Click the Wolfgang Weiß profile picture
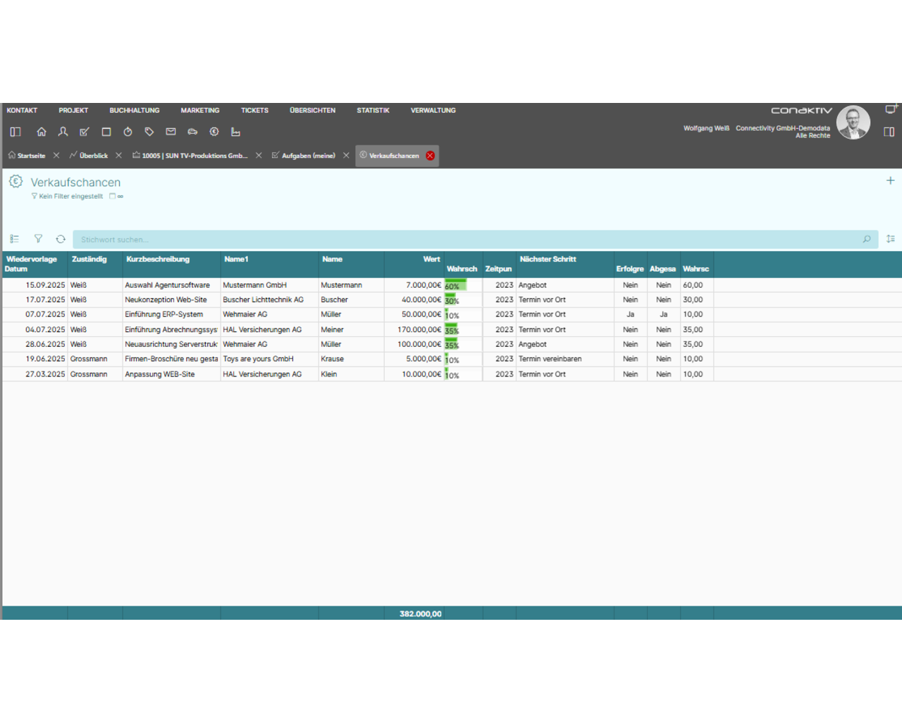 853,123
